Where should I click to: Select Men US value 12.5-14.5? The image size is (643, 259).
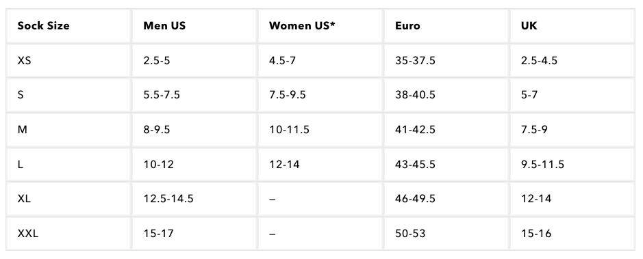pos(168,199)
